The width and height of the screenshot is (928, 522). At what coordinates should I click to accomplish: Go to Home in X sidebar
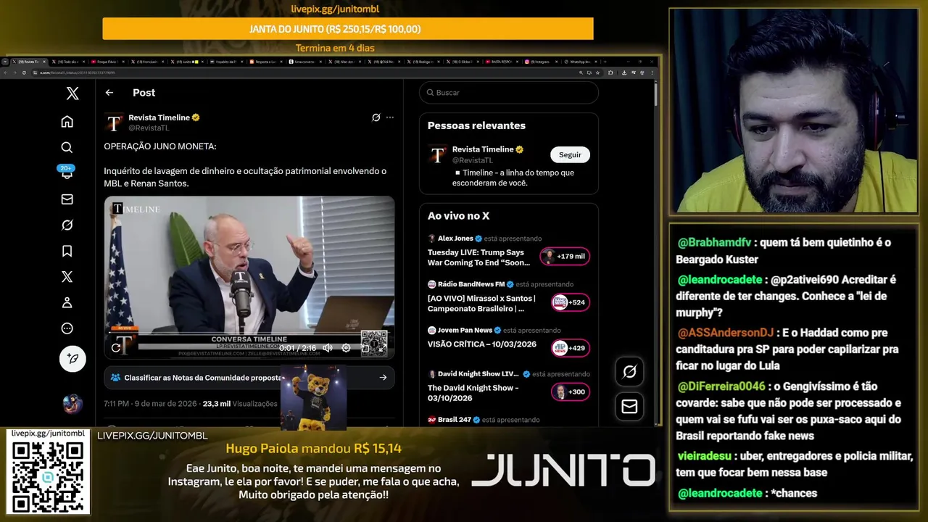67,121
